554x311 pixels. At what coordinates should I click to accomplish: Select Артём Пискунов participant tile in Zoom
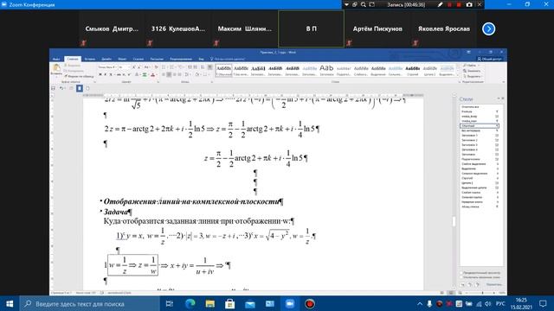coord(377,29)
